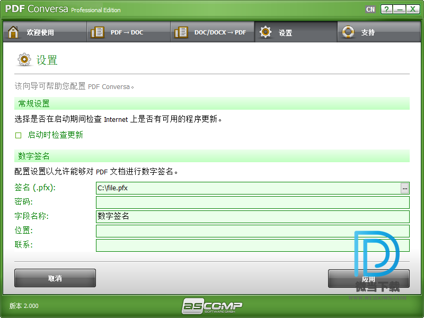Screen dimensions: 424x318
Task: Enable the 启动时检查更新 checkbox
Action: [18, 135]
